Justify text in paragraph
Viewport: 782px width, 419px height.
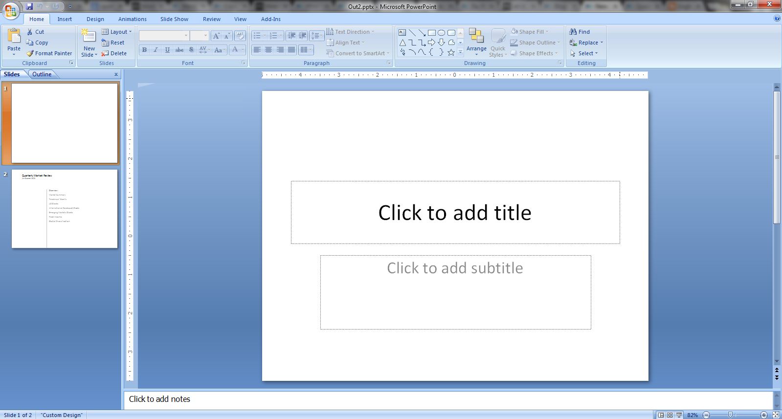point(291,50)
